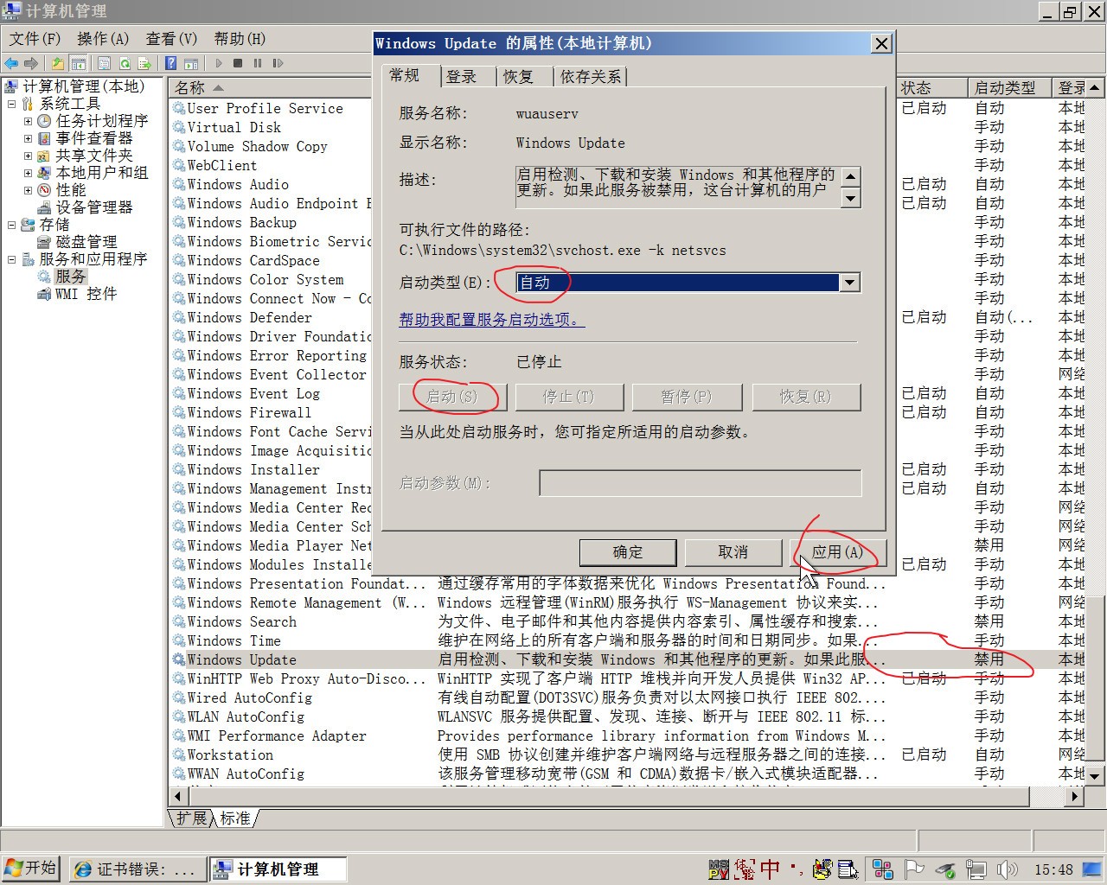The image size is (1107, 885).
Task: Click the Forward arrow toolbar icon
Action: click(x=31, y=63)
